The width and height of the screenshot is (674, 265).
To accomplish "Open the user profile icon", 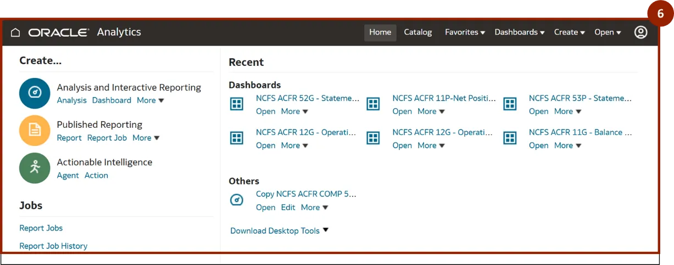I will [640, 32].
